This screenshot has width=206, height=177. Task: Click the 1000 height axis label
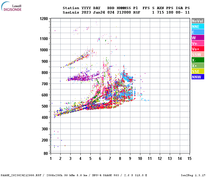[x=44, y=50]
